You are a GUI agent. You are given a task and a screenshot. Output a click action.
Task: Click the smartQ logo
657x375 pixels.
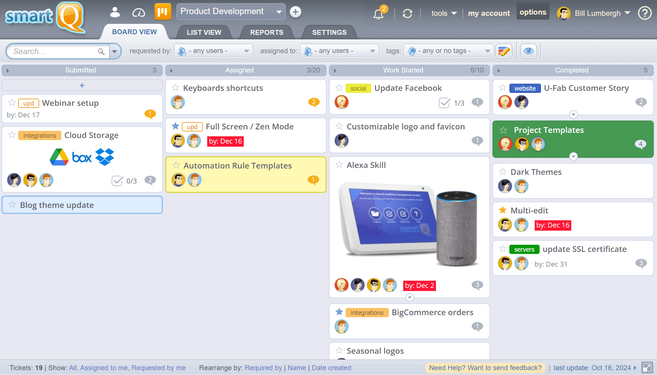[x=45, y=17]
